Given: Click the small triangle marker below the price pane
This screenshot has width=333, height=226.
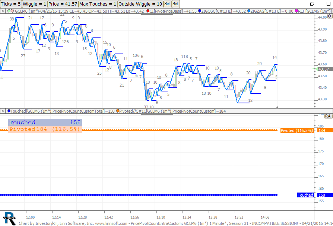Looking at the screenshot, I should [x=277, y=107].
